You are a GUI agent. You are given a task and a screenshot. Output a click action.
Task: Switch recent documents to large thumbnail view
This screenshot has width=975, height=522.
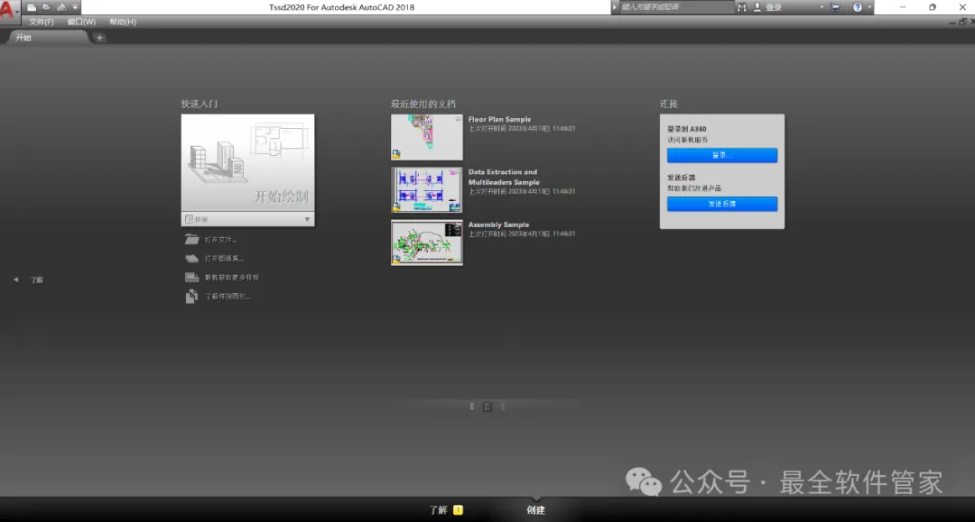pos(472,407)
